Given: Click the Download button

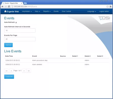Looking at the screenshot, I should 9,77.
